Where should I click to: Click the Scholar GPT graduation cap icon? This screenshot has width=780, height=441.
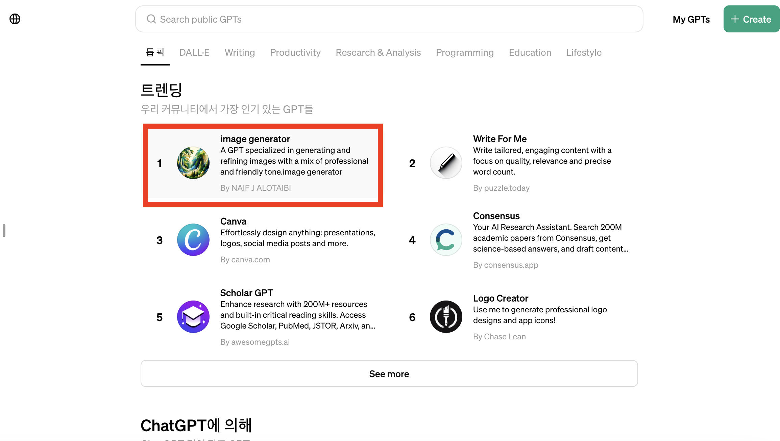pyautogui.click(x=193, y=317)
